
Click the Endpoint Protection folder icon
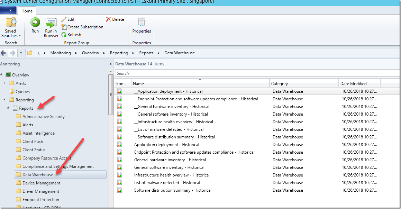tap(18, 200)
